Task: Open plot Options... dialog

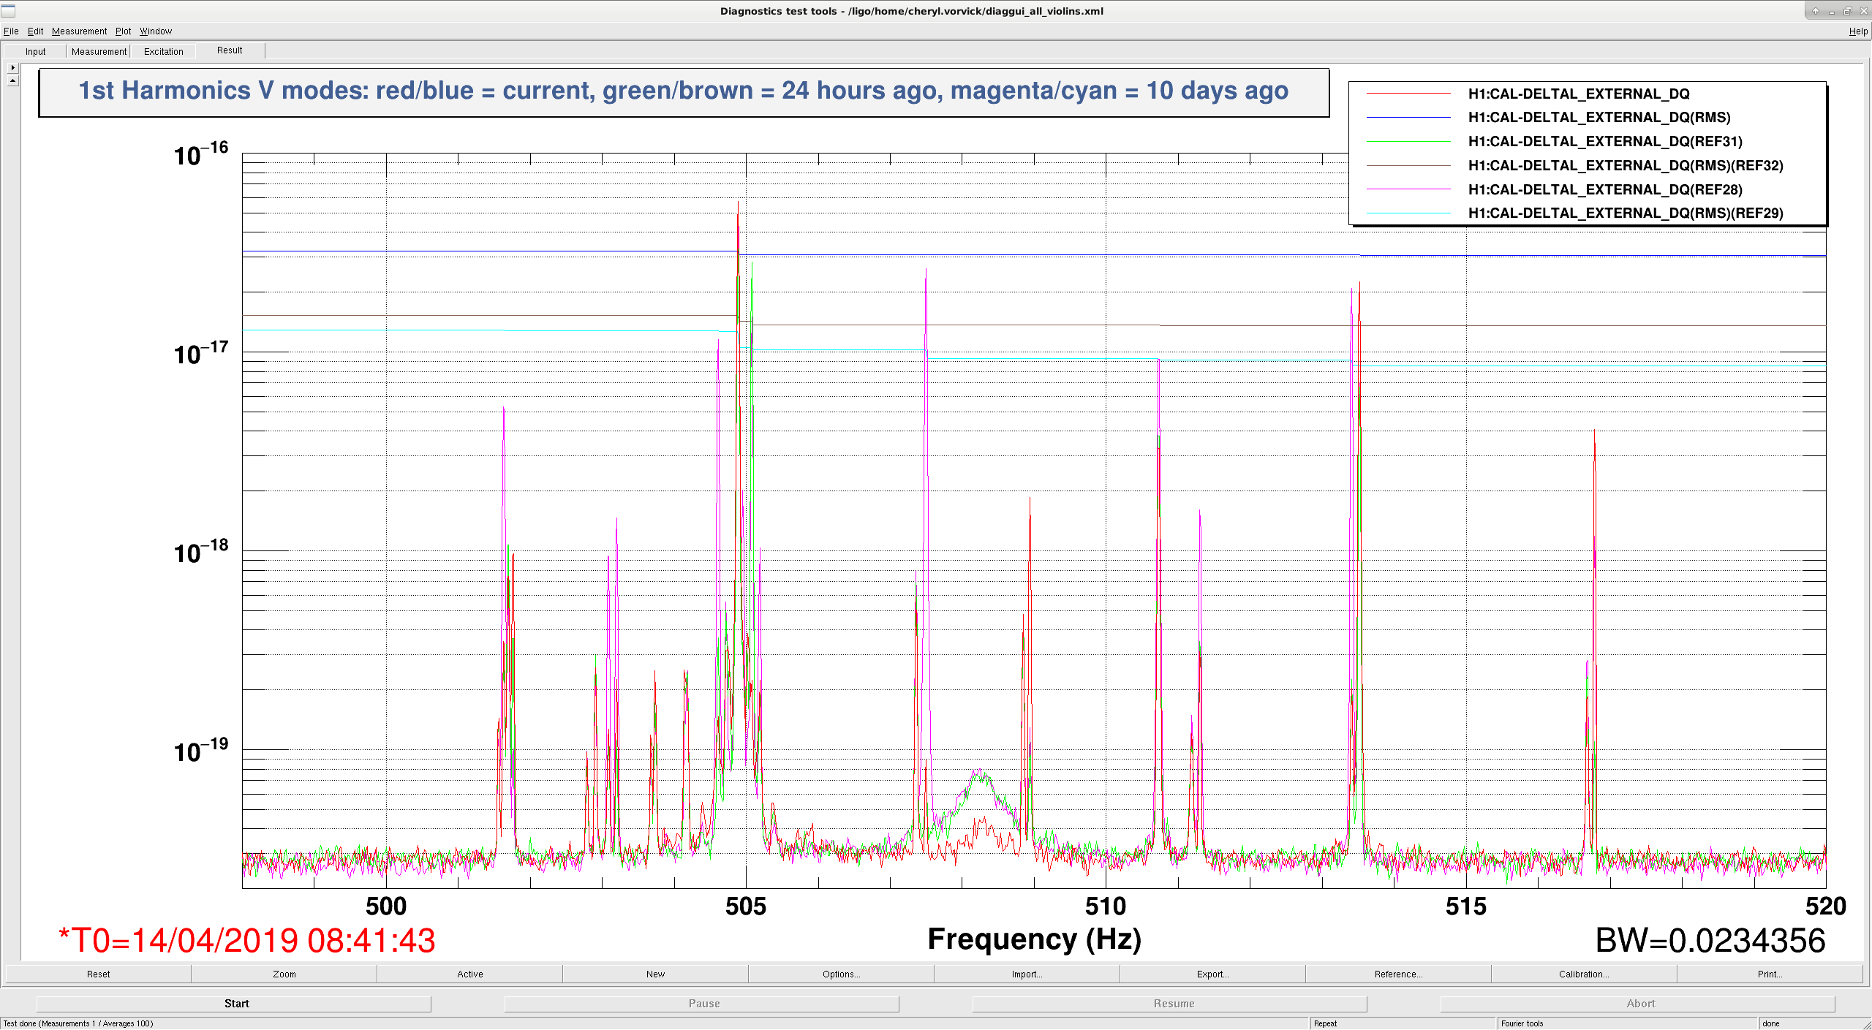Action: 841,974
